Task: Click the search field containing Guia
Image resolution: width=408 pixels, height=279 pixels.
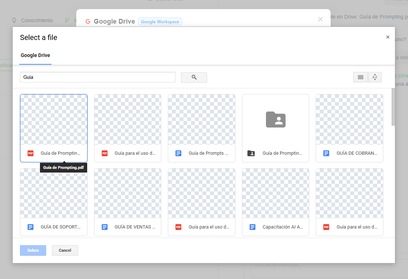Action: pos(97,77)
